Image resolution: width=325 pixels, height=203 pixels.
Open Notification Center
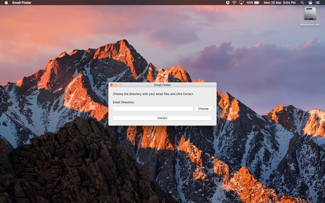318,3
